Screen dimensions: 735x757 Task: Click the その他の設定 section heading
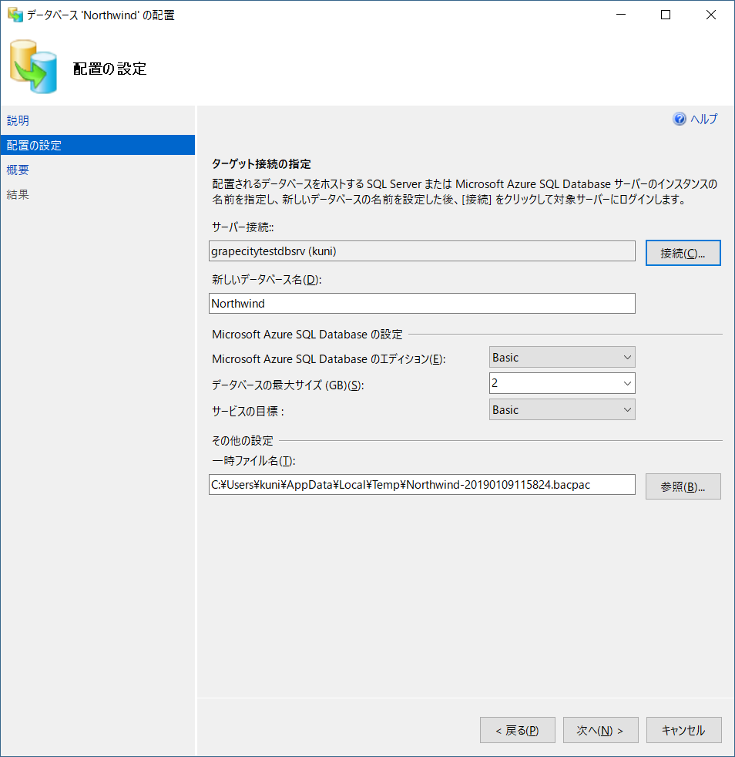(x=242, y=440)
